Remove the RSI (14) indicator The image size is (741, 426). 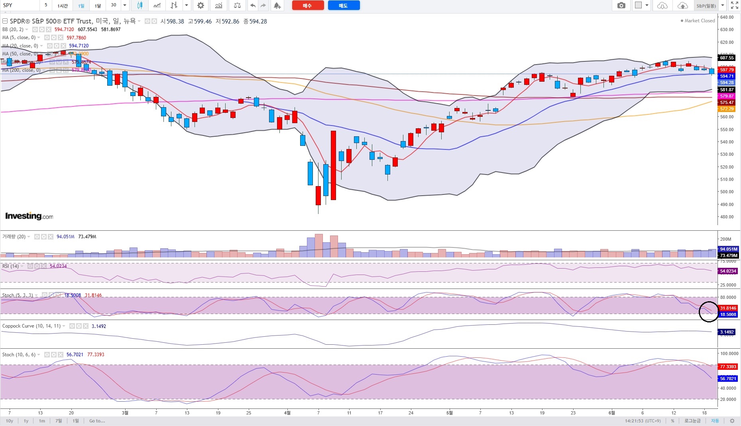coord(43,266)
